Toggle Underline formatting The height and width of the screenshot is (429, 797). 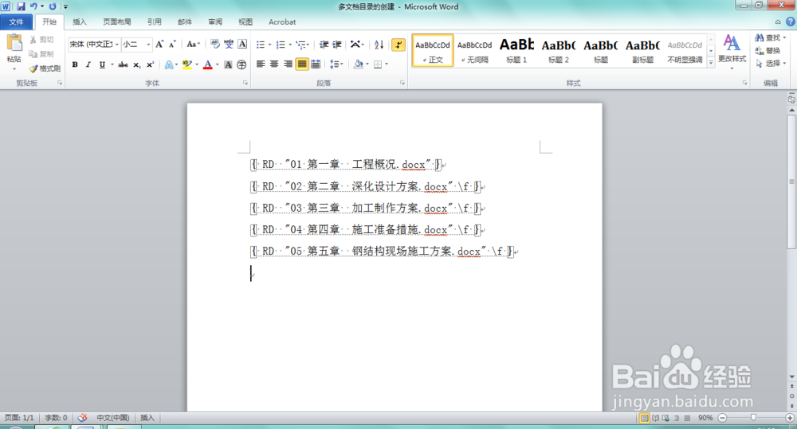[102, 65]
